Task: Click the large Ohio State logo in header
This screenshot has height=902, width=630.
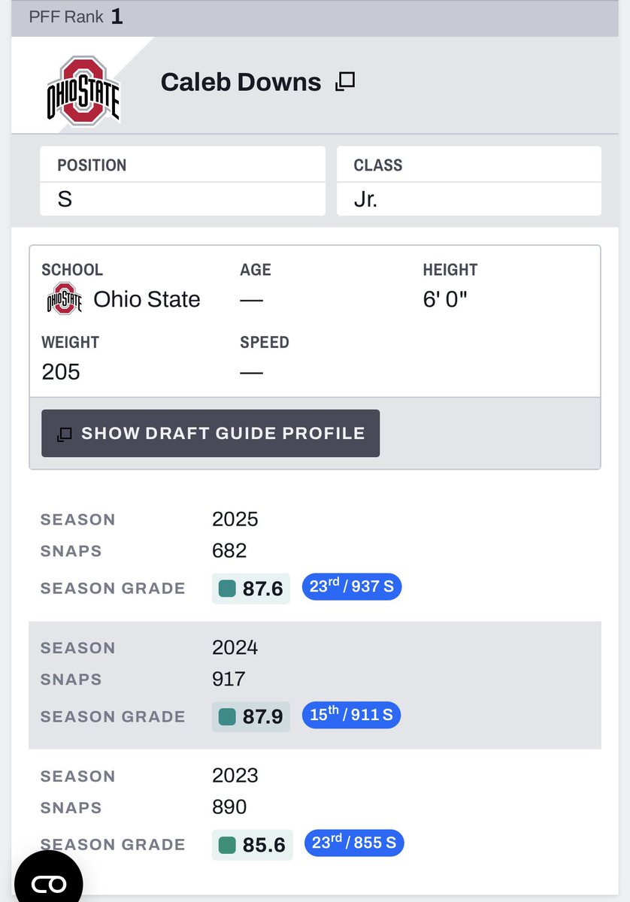Action: [83, 90]
